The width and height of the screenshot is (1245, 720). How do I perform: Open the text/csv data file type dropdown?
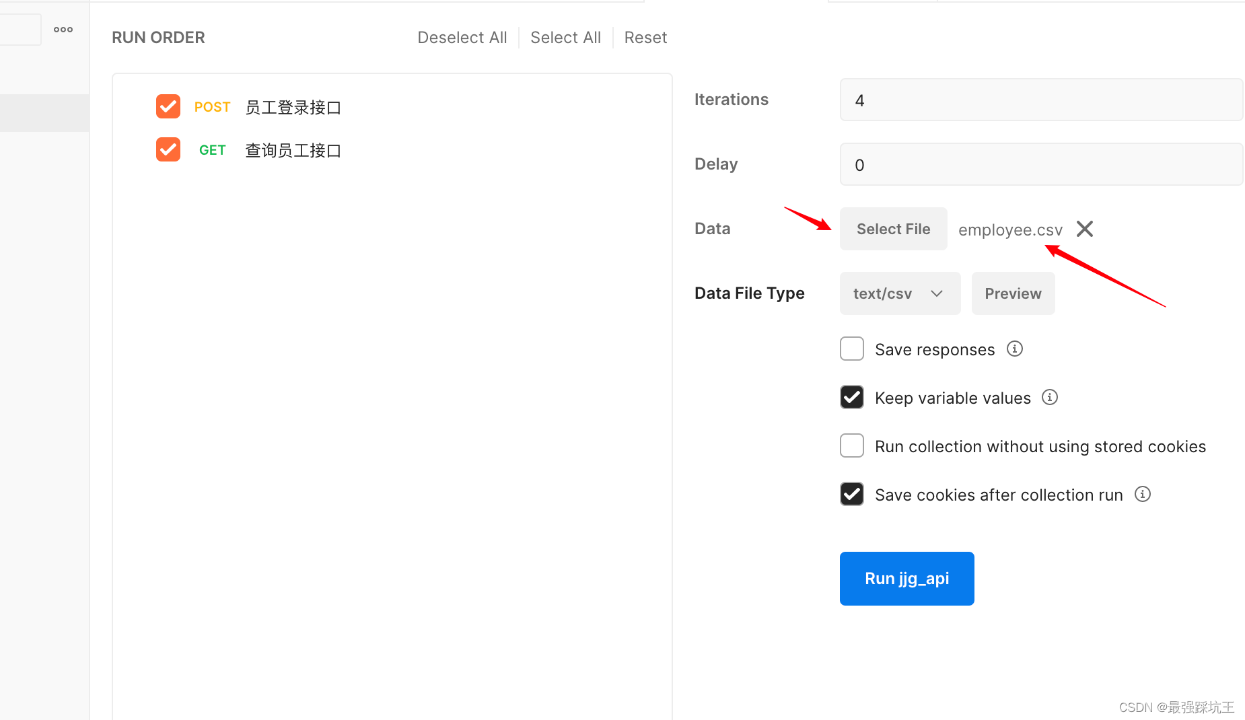[900, 293]
